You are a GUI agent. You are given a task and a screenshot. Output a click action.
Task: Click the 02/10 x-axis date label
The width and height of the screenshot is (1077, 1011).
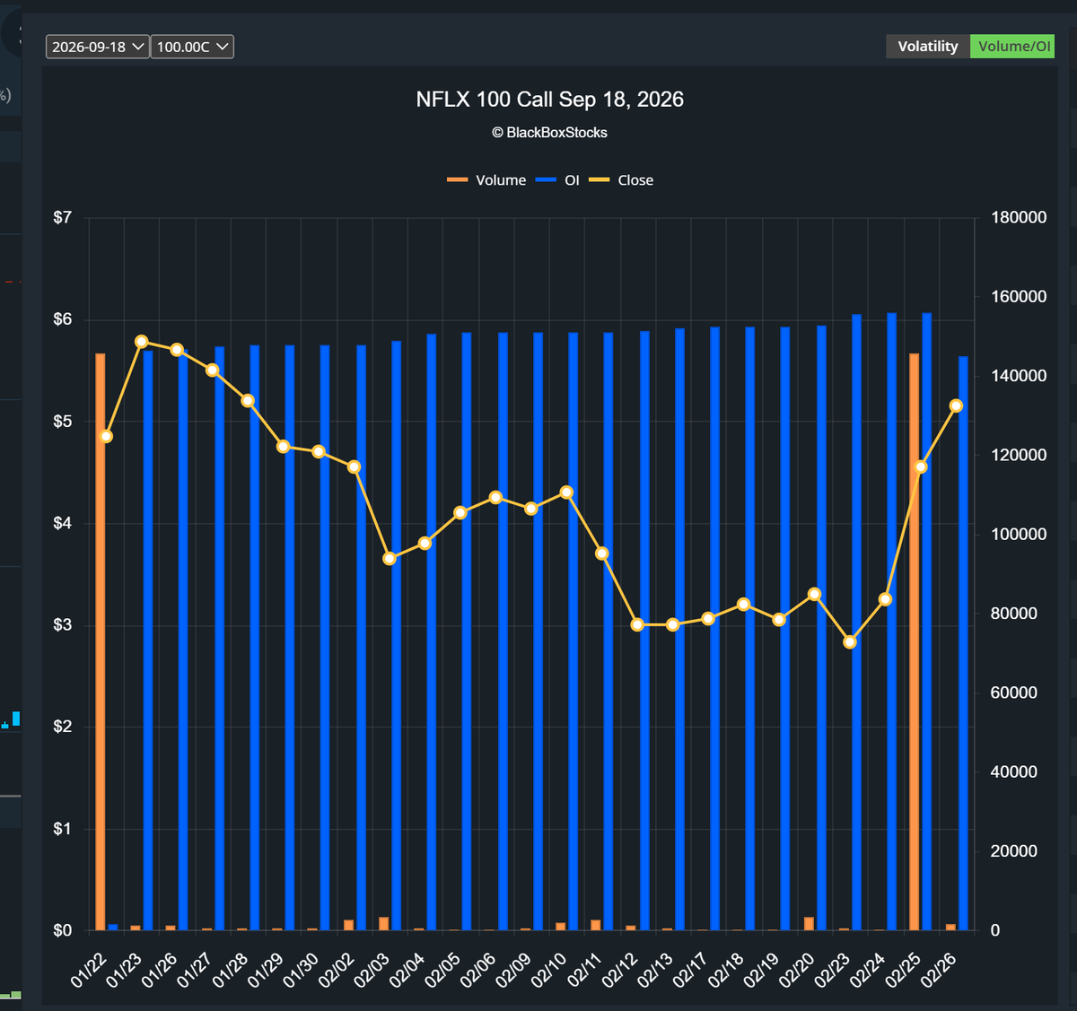(x=547, y=970)
